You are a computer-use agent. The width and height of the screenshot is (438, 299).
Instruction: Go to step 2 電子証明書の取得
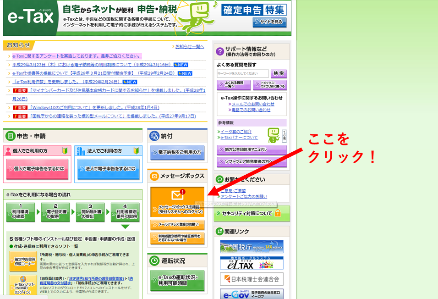[x=55, y=212]
